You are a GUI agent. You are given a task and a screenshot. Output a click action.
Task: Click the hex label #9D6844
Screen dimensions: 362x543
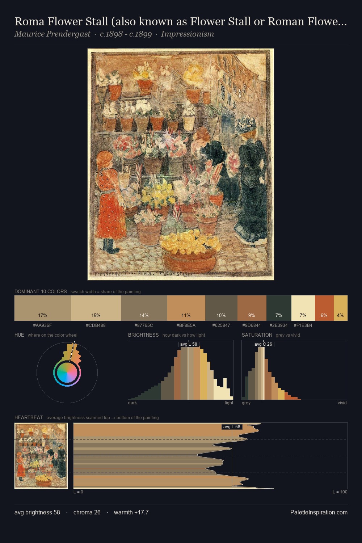[252, 325]
